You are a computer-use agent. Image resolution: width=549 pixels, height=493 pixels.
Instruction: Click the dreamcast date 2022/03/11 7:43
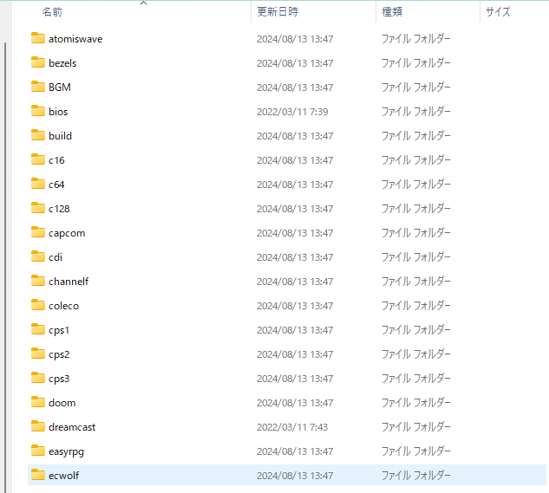pyautogui.click(x=292, y=427)
